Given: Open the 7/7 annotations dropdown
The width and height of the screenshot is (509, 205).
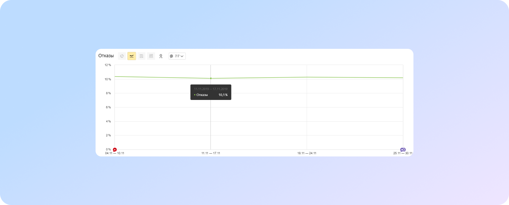Looking at the screenshot, I should pyautogui.click(x=177, y=56).
